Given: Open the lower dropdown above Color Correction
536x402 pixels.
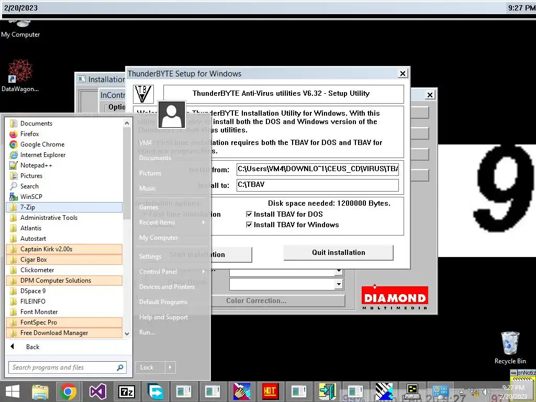Looking at the screenshot, I should point(339,284).
